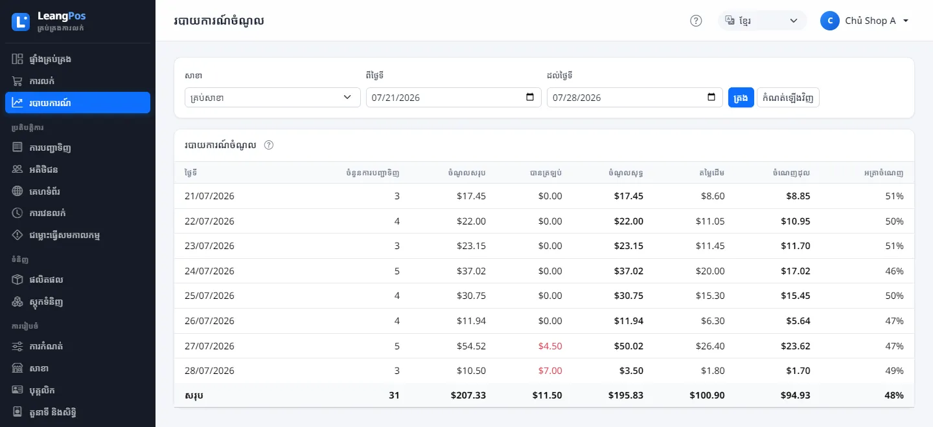
Task: Open the Chủ Shop A account menu
Action: point(865,21)
